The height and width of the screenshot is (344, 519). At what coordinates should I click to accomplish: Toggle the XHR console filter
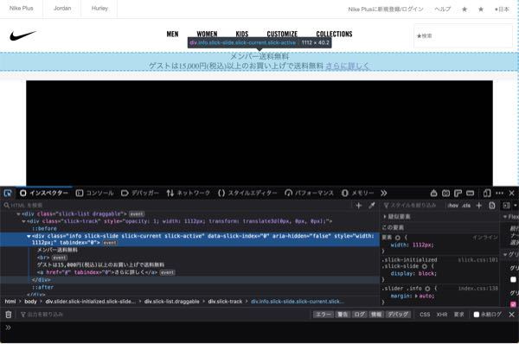tap(442, 315)
